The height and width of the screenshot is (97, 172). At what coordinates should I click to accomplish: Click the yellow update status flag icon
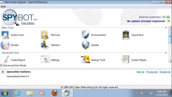(x=168, y=21)
